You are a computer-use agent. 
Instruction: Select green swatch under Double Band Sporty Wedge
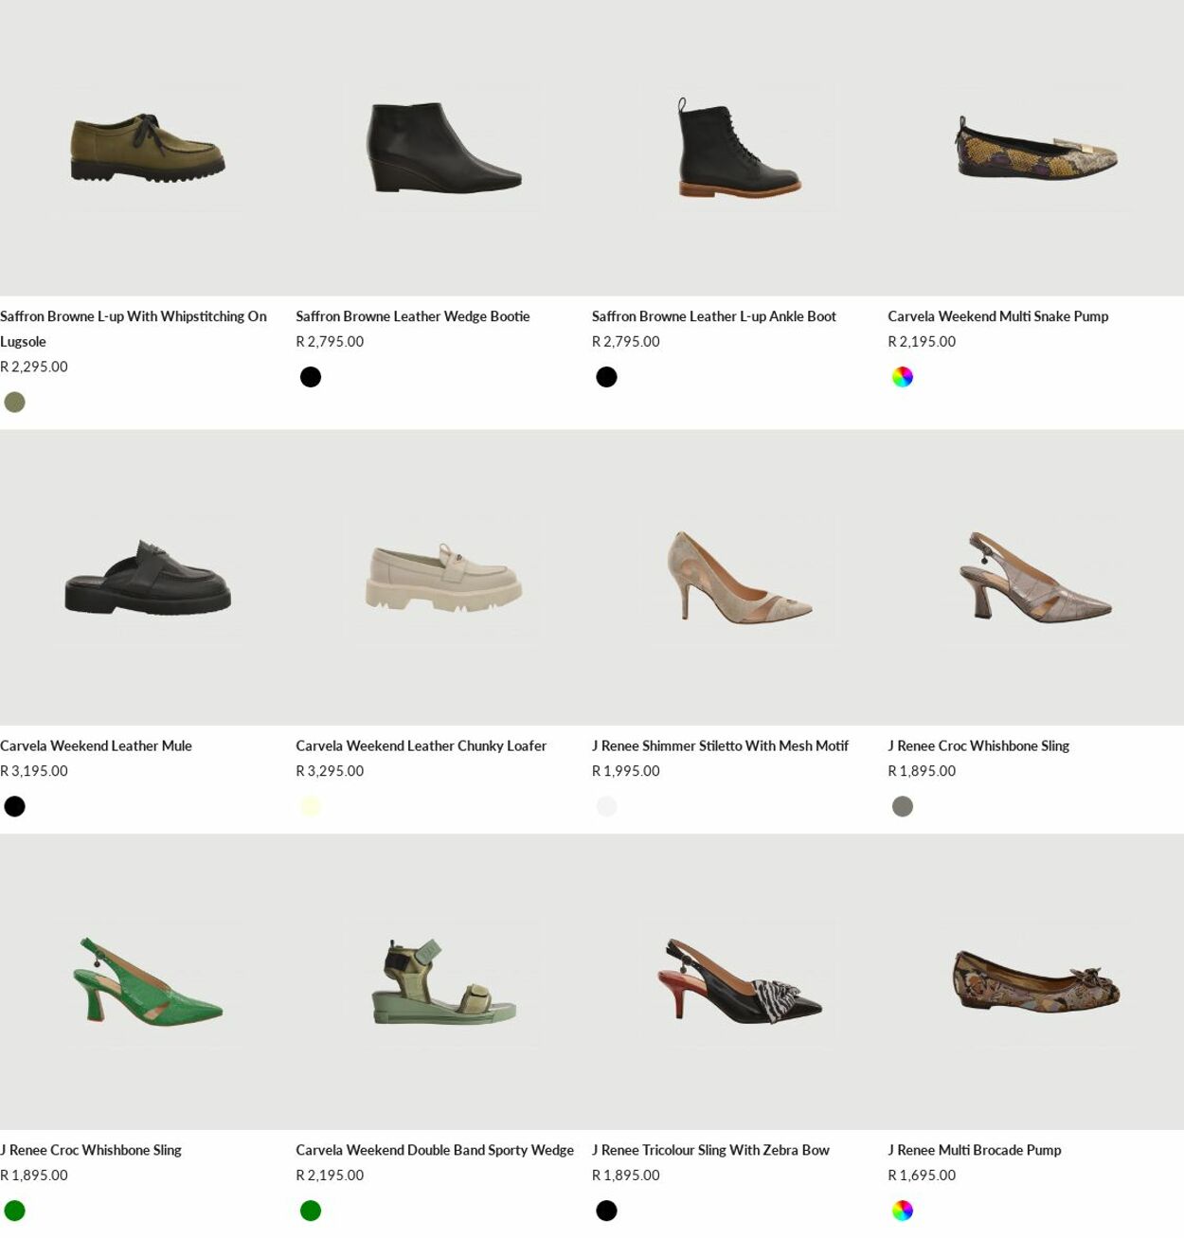click(311, 1211)
